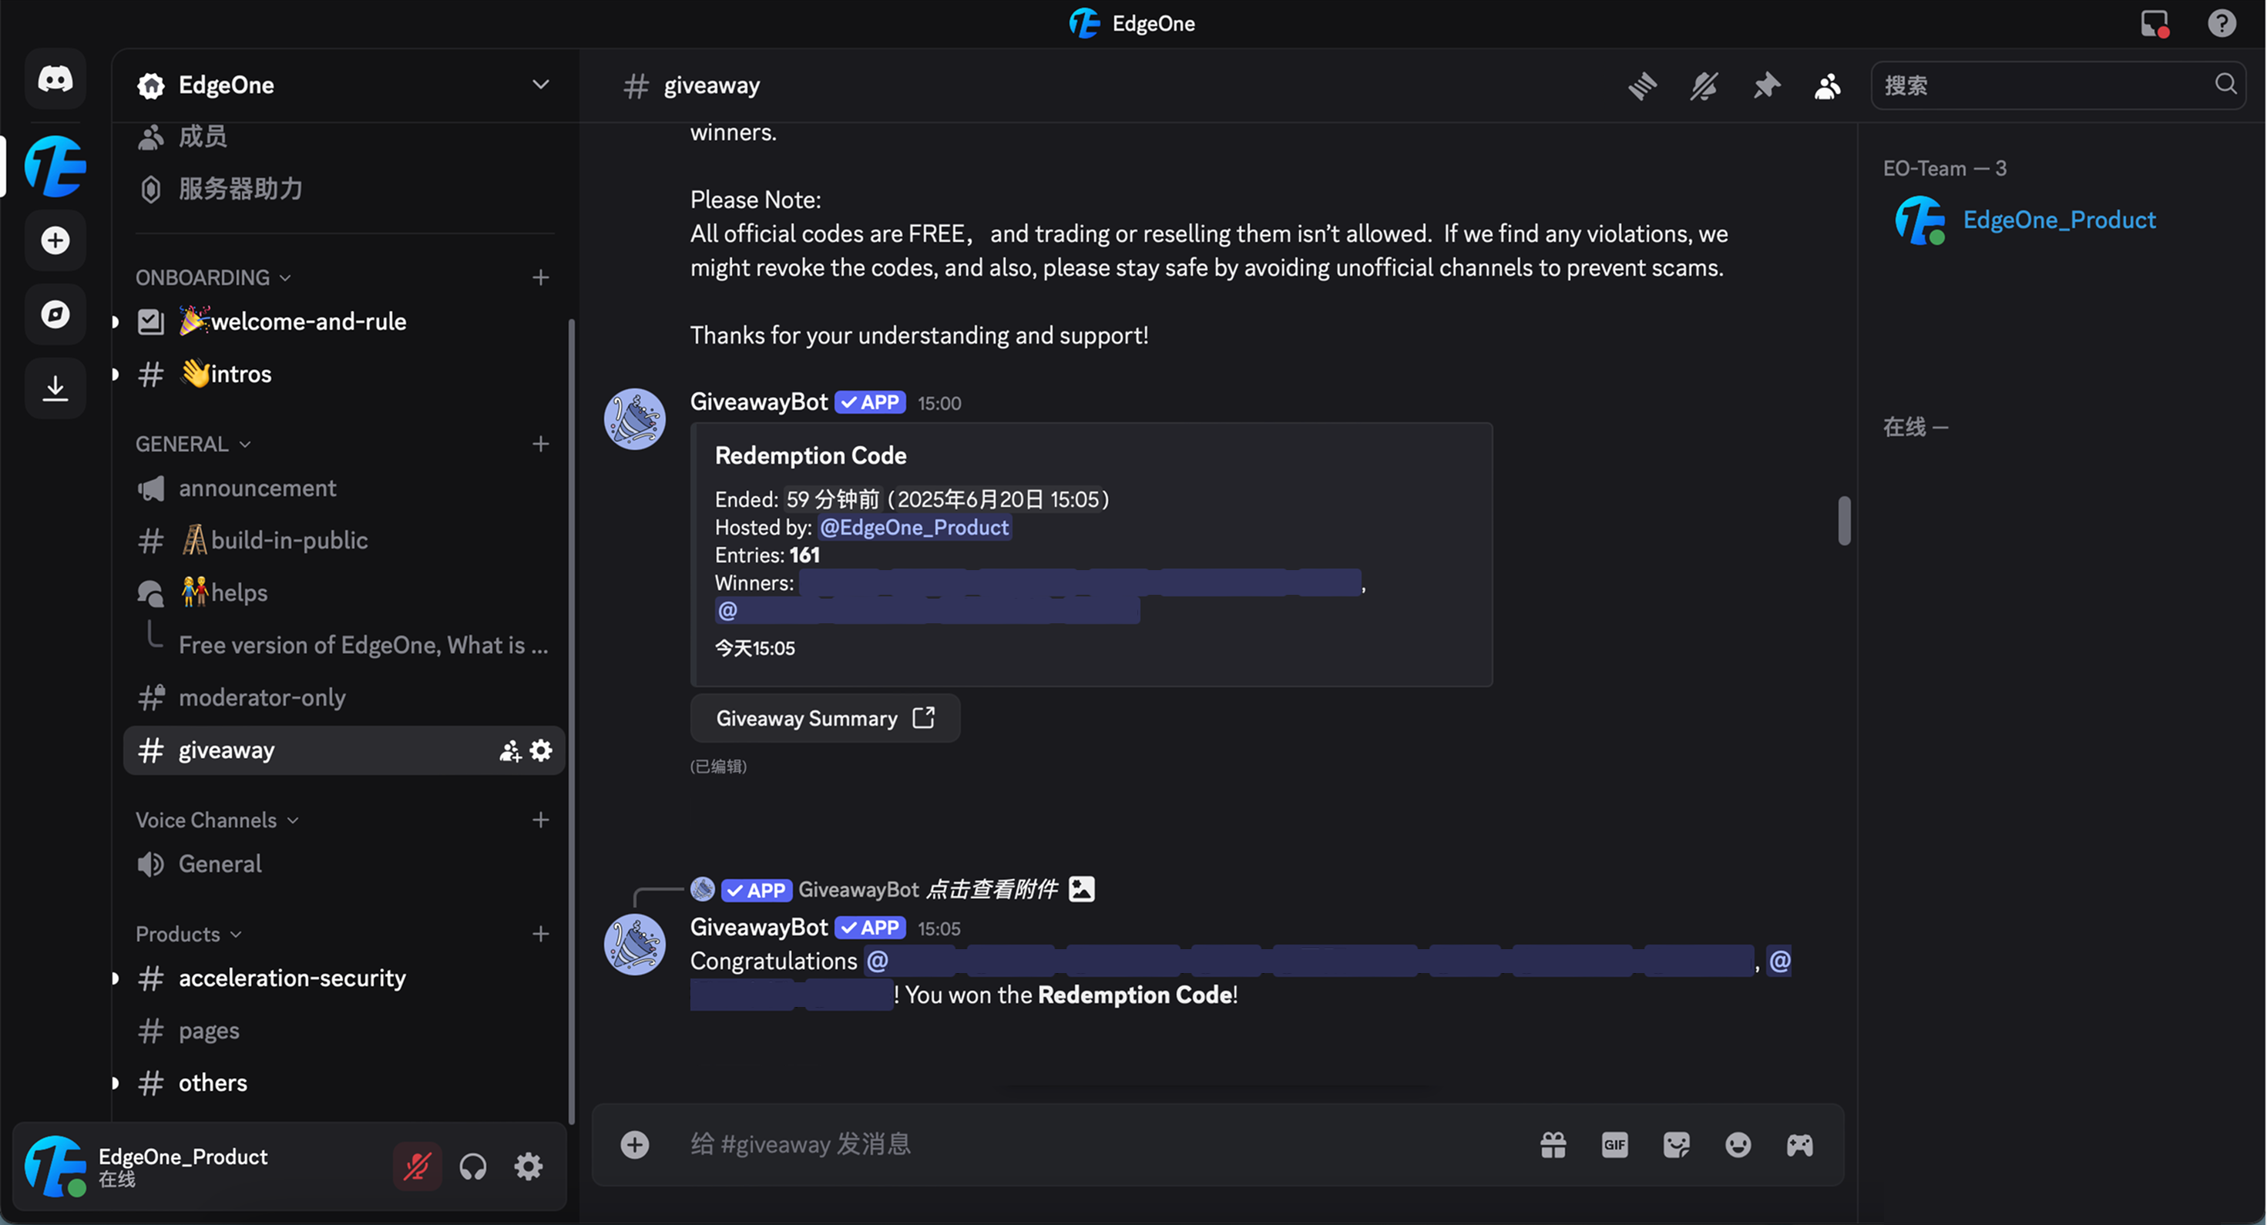
Task: Open the gift Nitro icon
Action: click(x=1553, y=1145)
